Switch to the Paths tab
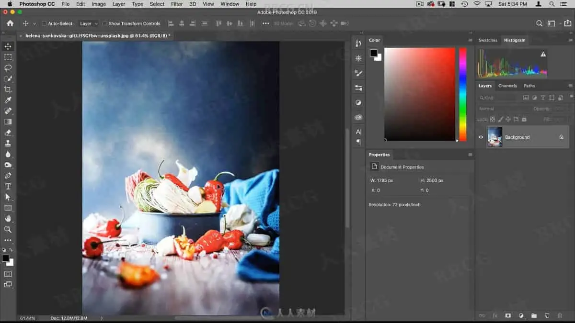 pos(529,86)
